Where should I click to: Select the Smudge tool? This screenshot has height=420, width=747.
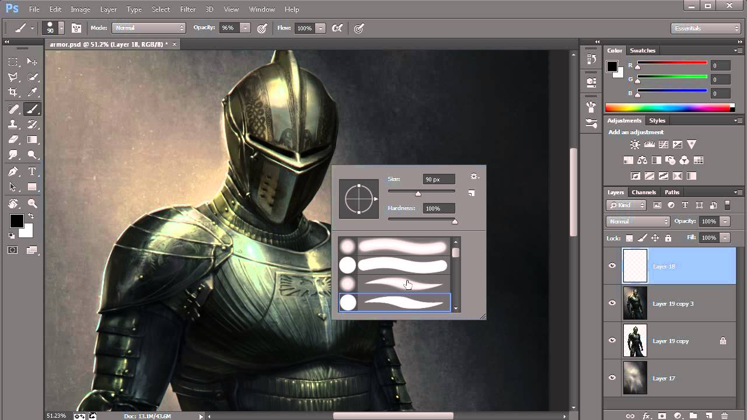(x=13, y=155)
